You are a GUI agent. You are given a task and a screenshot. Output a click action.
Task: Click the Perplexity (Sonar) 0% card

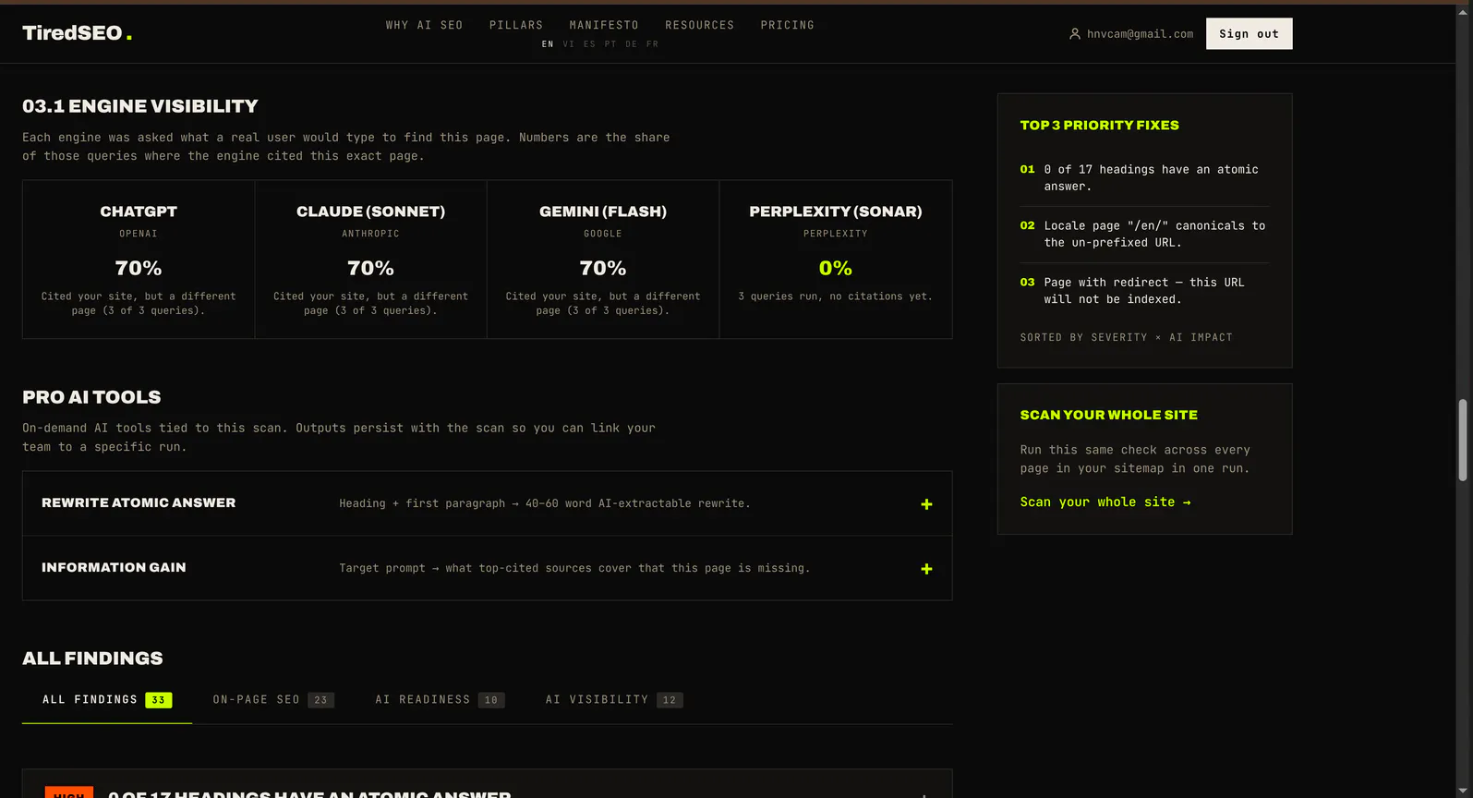(836, 260)
